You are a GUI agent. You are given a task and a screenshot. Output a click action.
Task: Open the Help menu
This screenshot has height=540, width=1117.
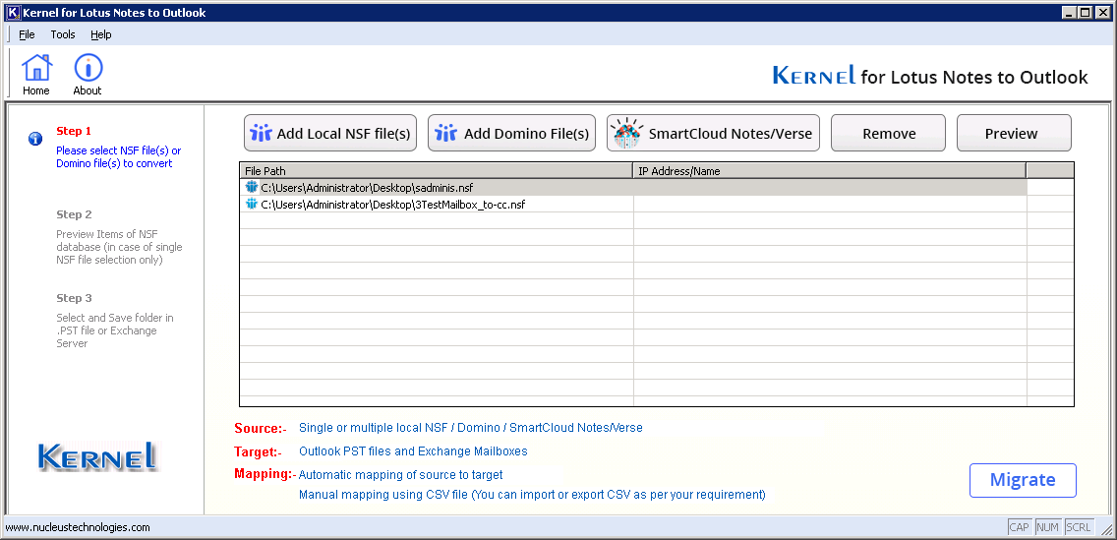click(101, 34)
